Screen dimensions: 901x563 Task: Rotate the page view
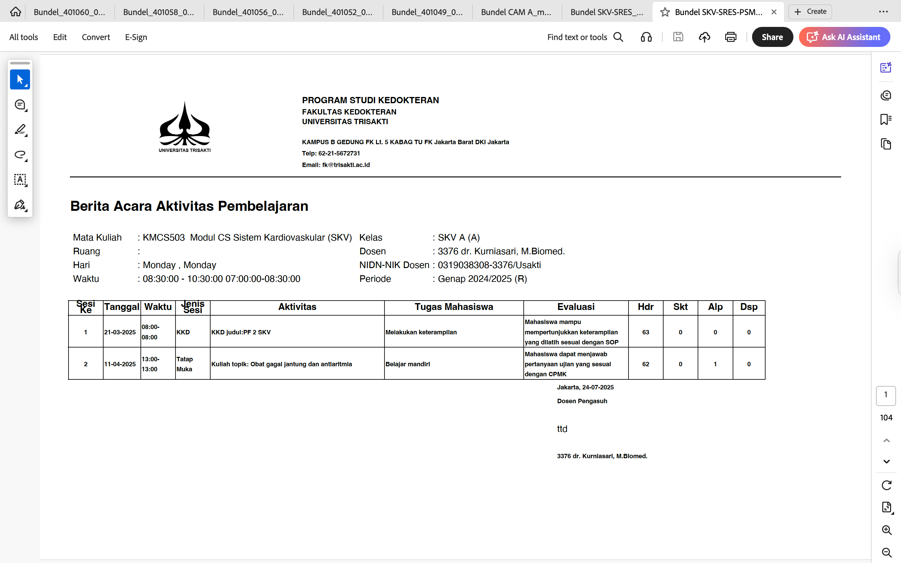pos(887,485)
